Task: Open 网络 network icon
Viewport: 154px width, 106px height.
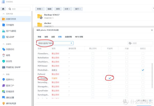Action: click(x=4, y=55)
